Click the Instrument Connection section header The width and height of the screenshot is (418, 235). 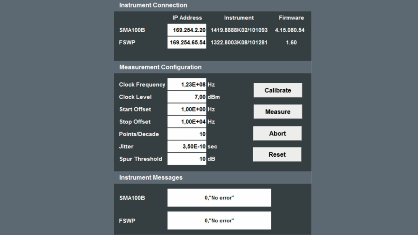[x=153, y=5]
